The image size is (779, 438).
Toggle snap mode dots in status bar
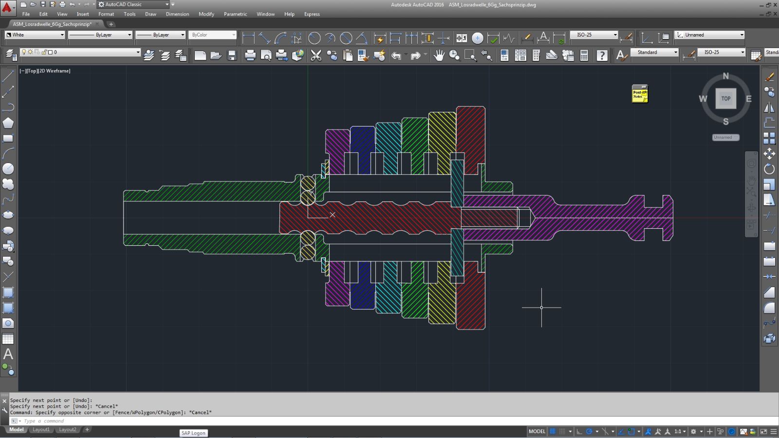tap(563, 431)
